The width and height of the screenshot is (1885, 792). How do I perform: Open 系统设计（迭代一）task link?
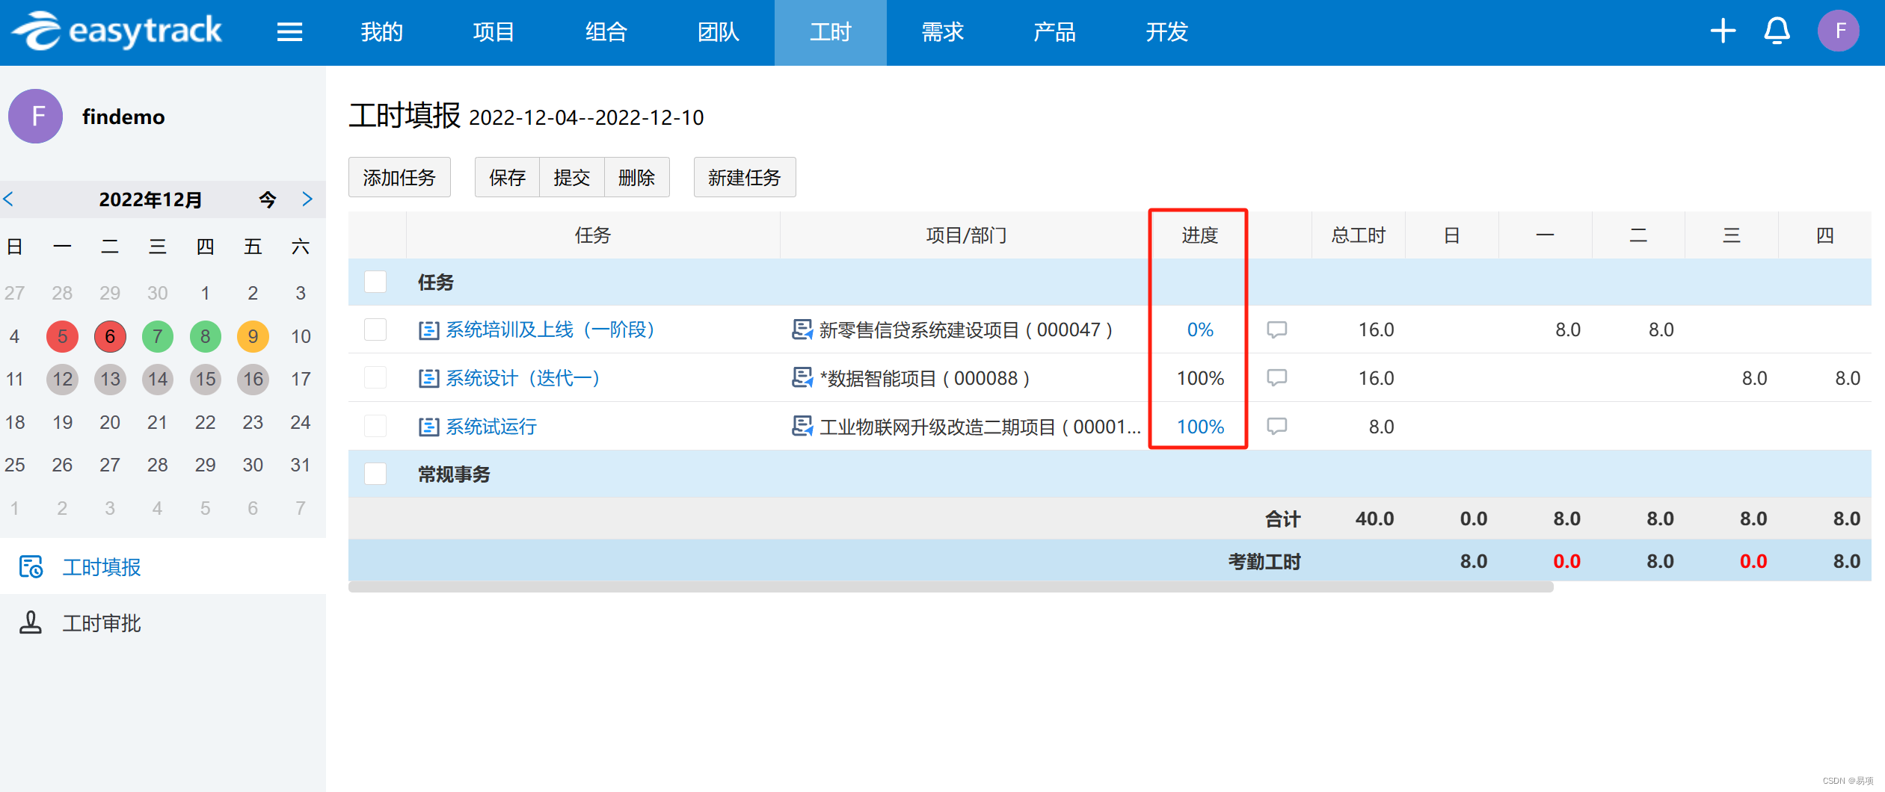(x=523, y=378)
